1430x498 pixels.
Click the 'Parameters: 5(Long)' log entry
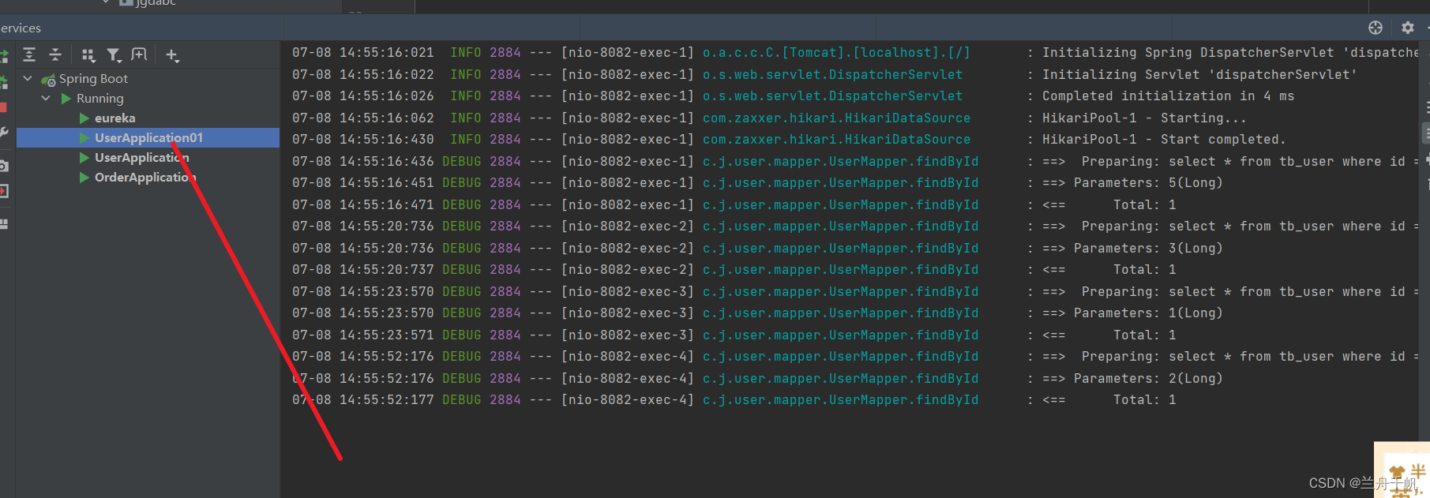(x=1148, y=182)
